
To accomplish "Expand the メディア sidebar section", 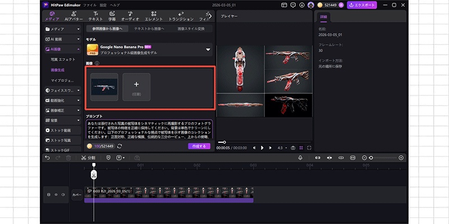I will click(63, 29).
